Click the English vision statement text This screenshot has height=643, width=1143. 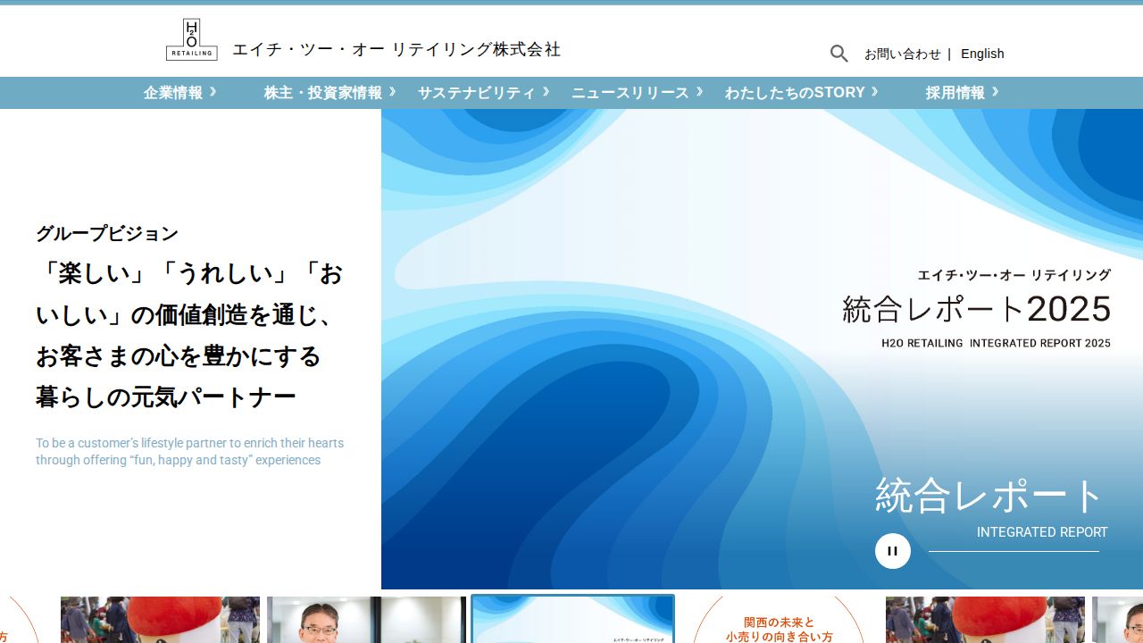[x=189, y=451]
